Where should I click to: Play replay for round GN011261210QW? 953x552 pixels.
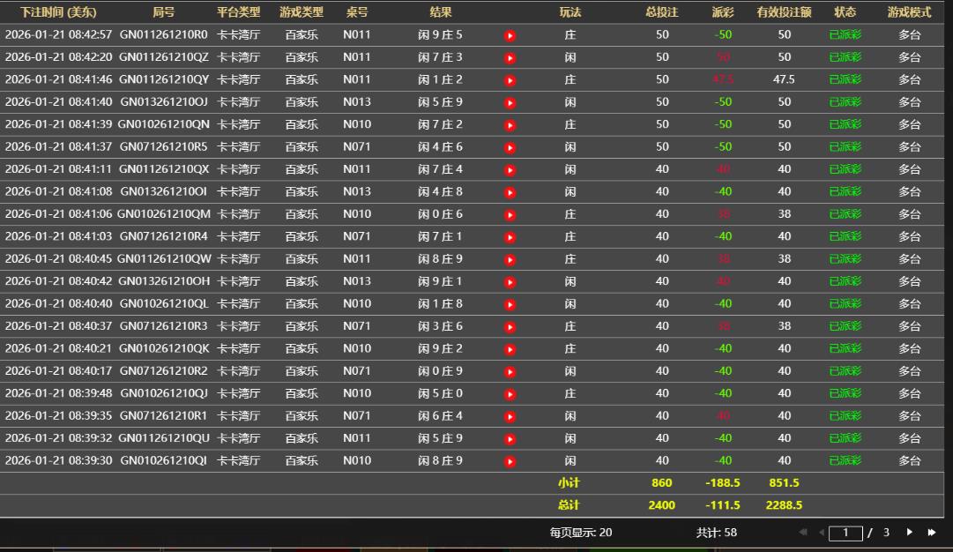(x=510, y=259)
